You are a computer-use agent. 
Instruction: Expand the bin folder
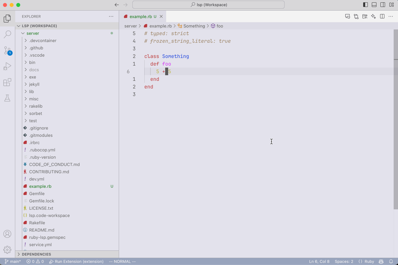(x=67, y=62)
